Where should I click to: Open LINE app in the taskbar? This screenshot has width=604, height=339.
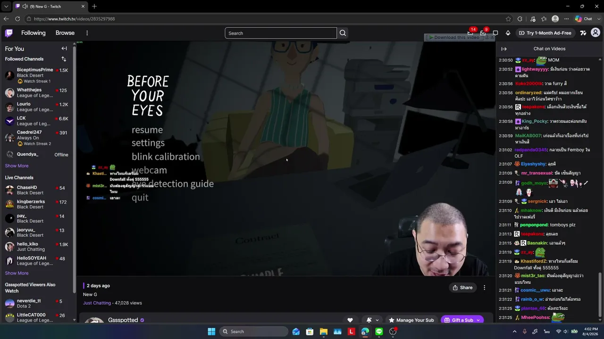click(379, 331)
